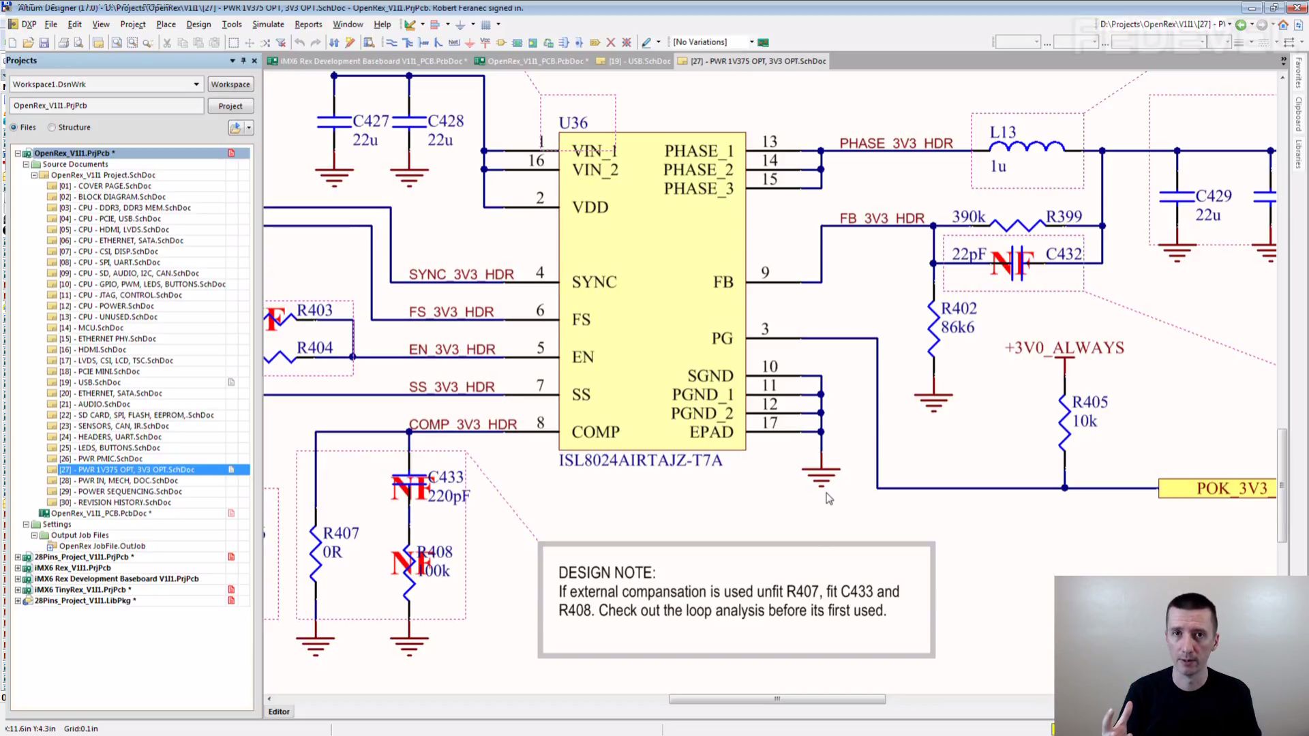This screenshot has width=1309, height=736.
Task: Click the horizontal scrollbar thumb
Action: pyautogui.click(x=777, y=699)
